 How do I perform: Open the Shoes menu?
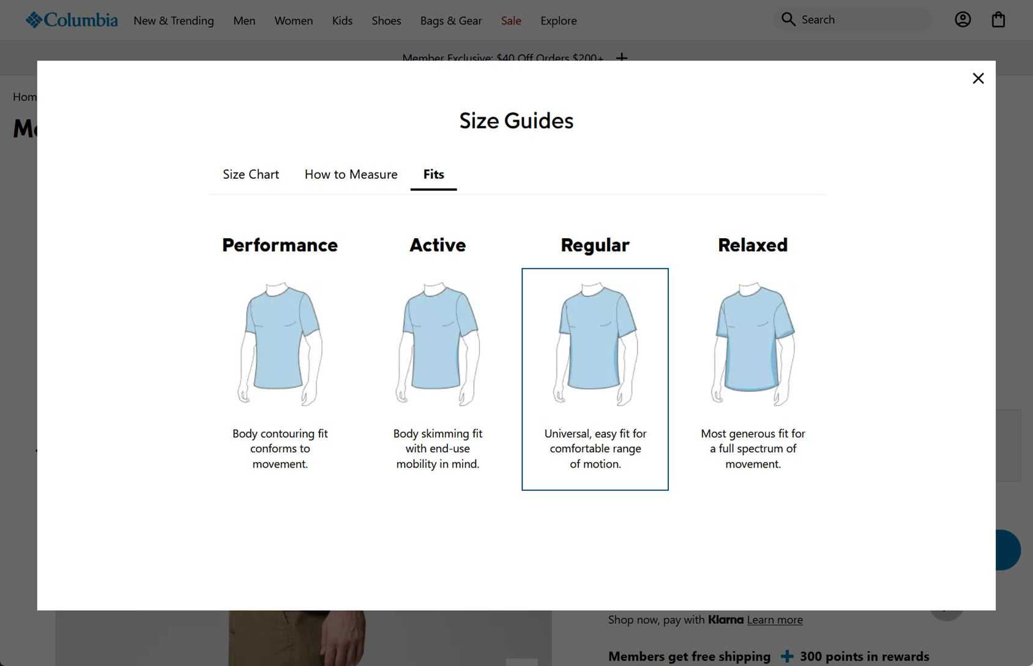pyautogui.click(x=386, y=21)
